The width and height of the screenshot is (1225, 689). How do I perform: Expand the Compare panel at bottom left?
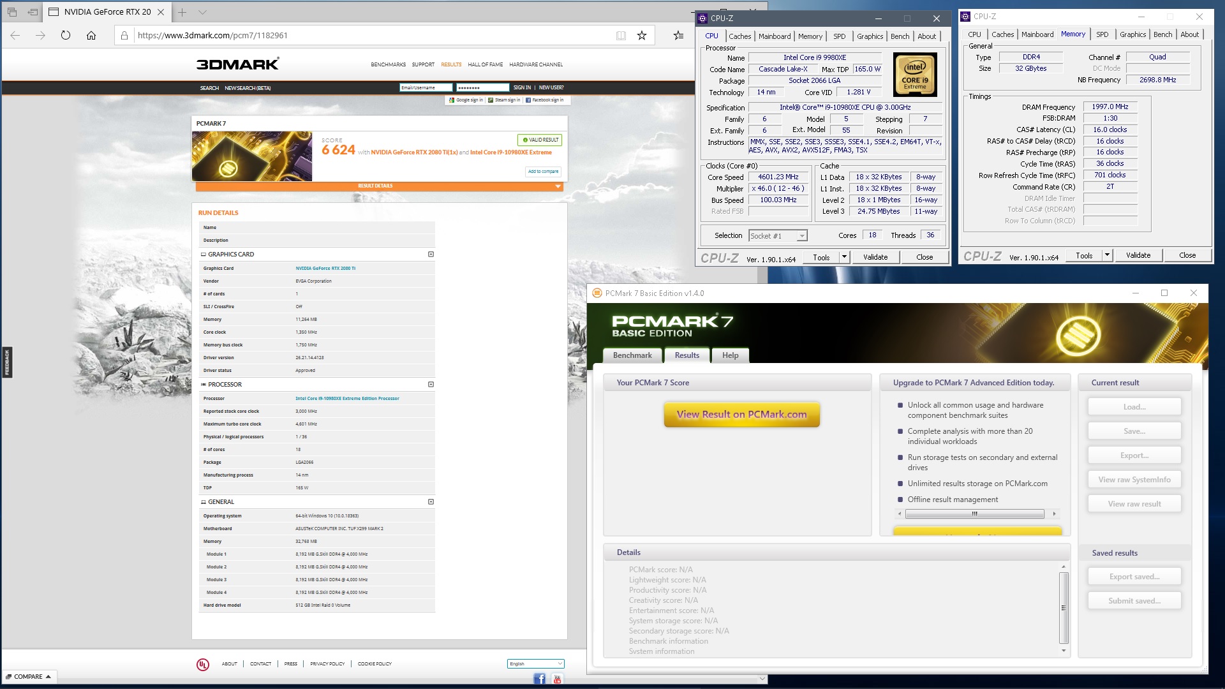click(29, 676)
